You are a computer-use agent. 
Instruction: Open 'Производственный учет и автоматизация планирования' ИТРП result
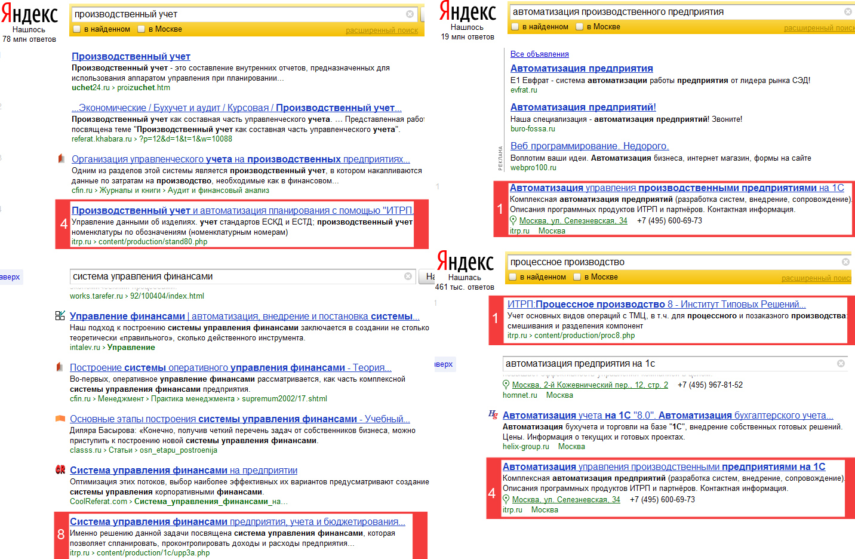tap(242, 210)
